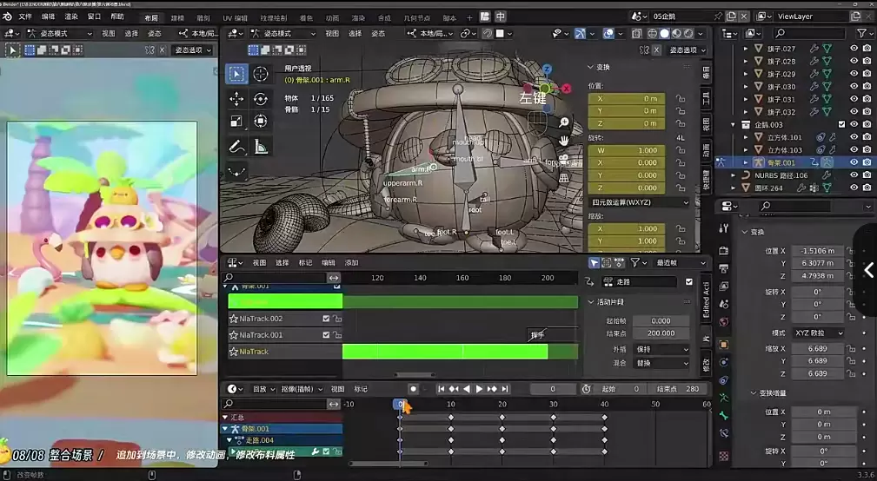Switch to the 几何节点 workspace tab
This screenshot has width=877, height=481.
point(416,18)
